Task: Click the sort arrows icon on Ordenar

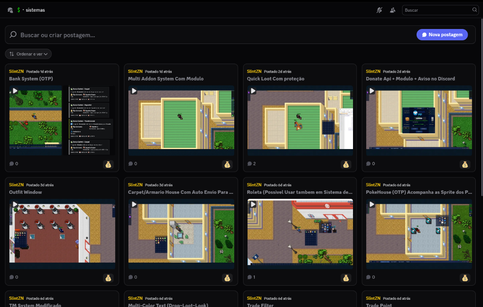Action: (12, 54)
